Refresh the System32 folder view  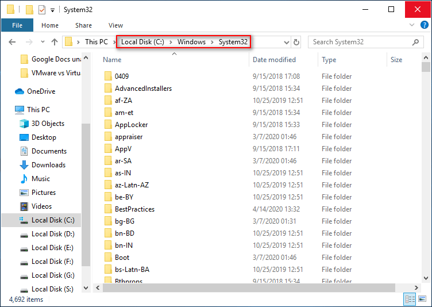pyautogui.click(x=296, y=42)
